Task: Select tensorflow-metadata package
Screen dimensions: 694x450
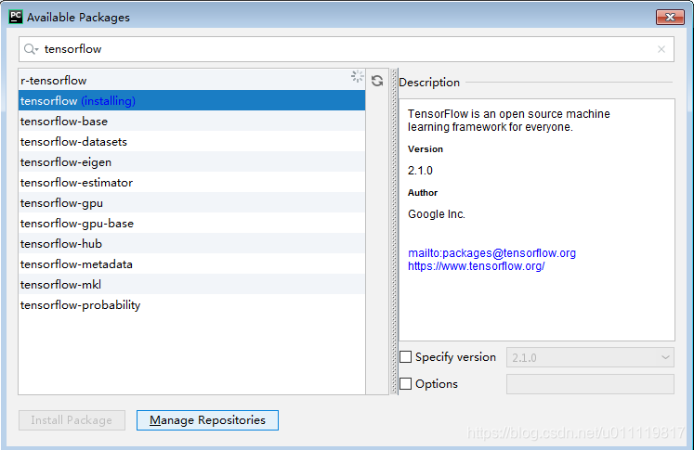Action: coord(191,264)
